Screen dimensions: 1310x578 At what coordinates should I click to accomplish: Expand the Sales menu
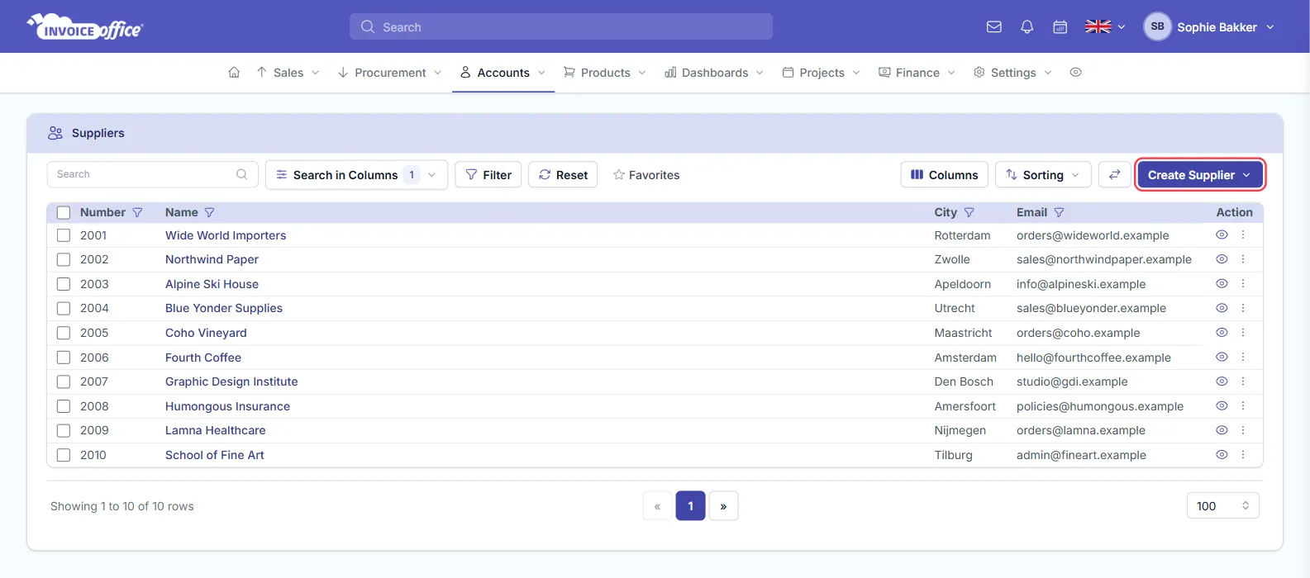point(288,73)
